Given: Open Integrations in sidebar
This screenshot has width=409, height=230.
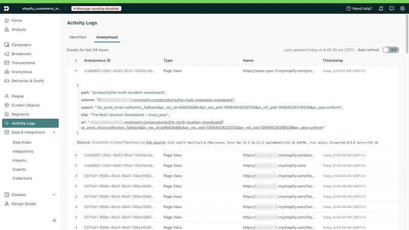Looking at the screenshot, I should (23, 151).
